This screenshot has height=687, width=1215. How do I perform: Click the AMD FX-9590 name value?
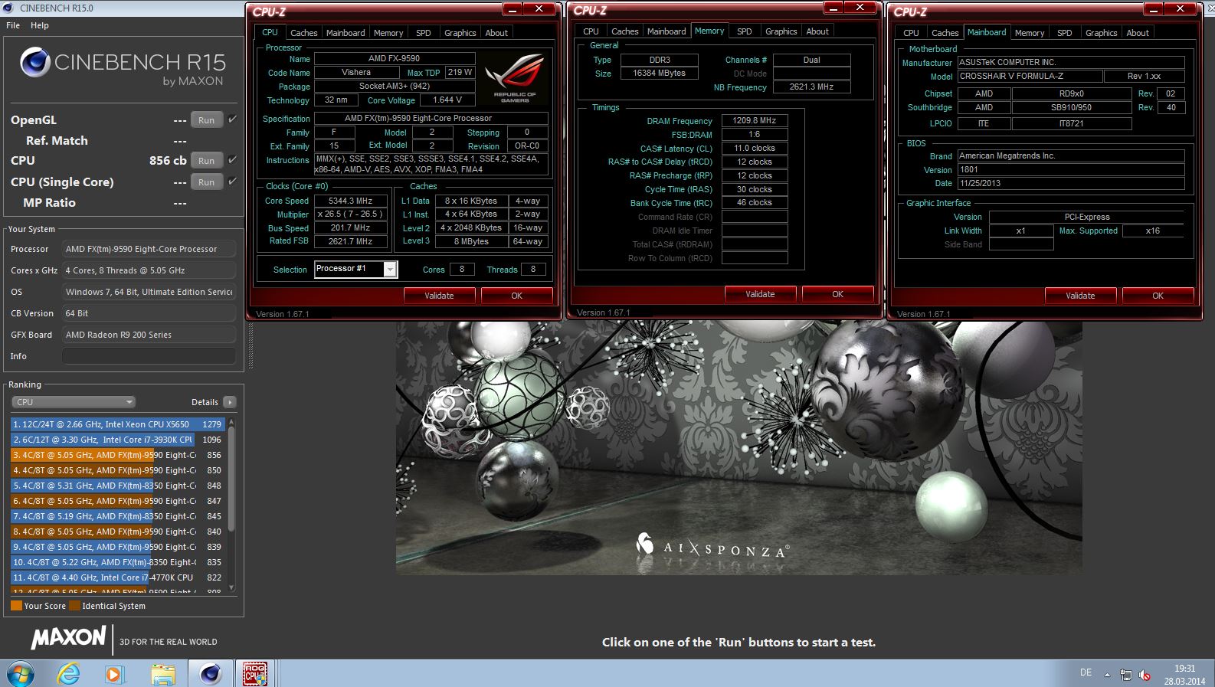coord(395,58)
